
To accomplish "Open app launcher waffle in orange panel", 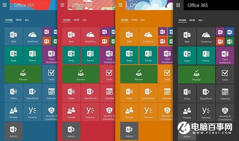I will point(120,5).
